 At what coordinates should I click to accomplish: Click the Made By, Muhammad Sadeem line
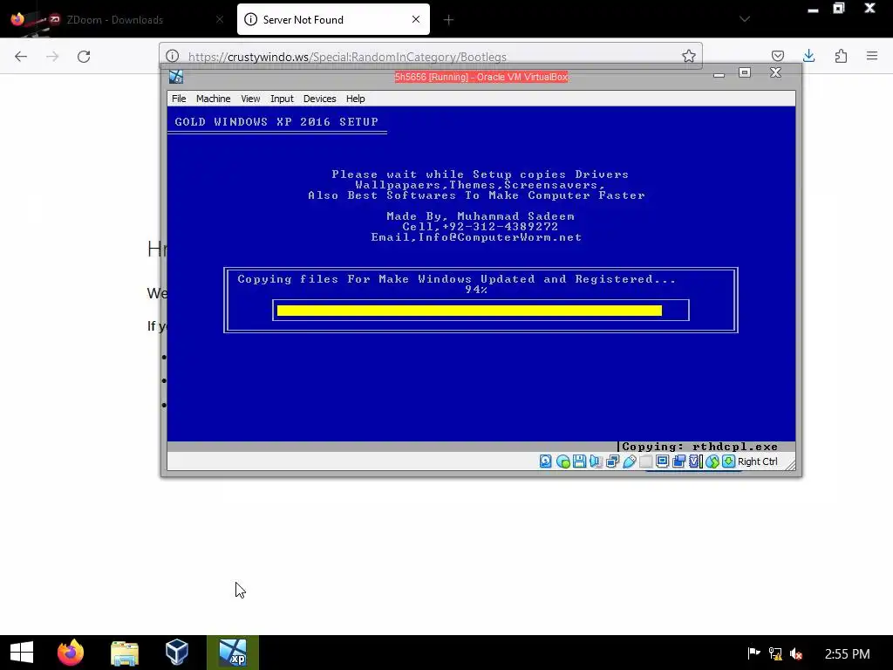tap(481, 216)
